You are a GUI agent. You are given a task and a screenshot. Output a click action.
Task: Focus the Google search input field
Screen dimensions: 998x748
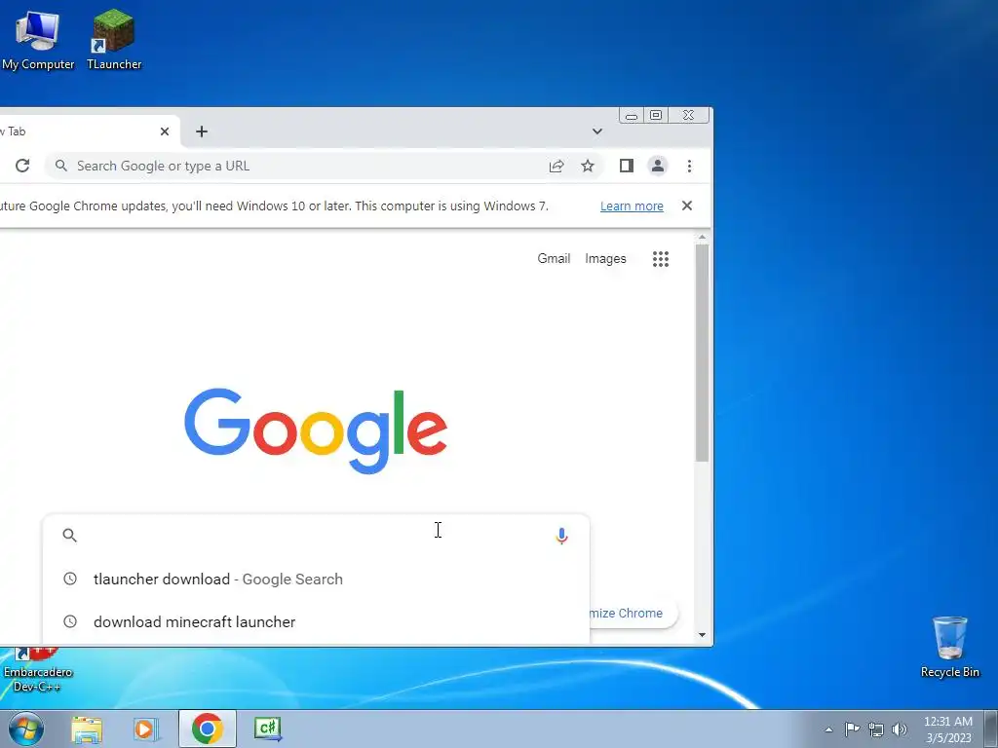point(317,536)
